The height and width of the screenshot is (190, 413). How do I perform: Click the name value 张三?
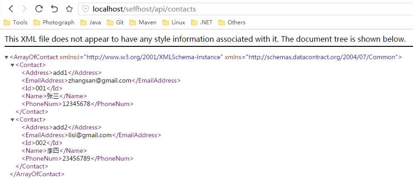(53, 96)
